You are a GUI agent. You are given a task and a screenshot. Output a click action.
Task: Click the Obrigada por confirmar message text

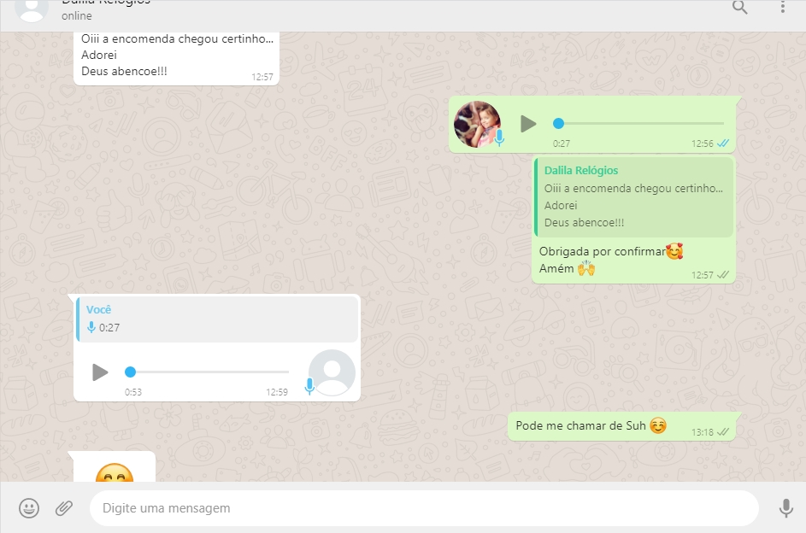(x=603, y=252)
